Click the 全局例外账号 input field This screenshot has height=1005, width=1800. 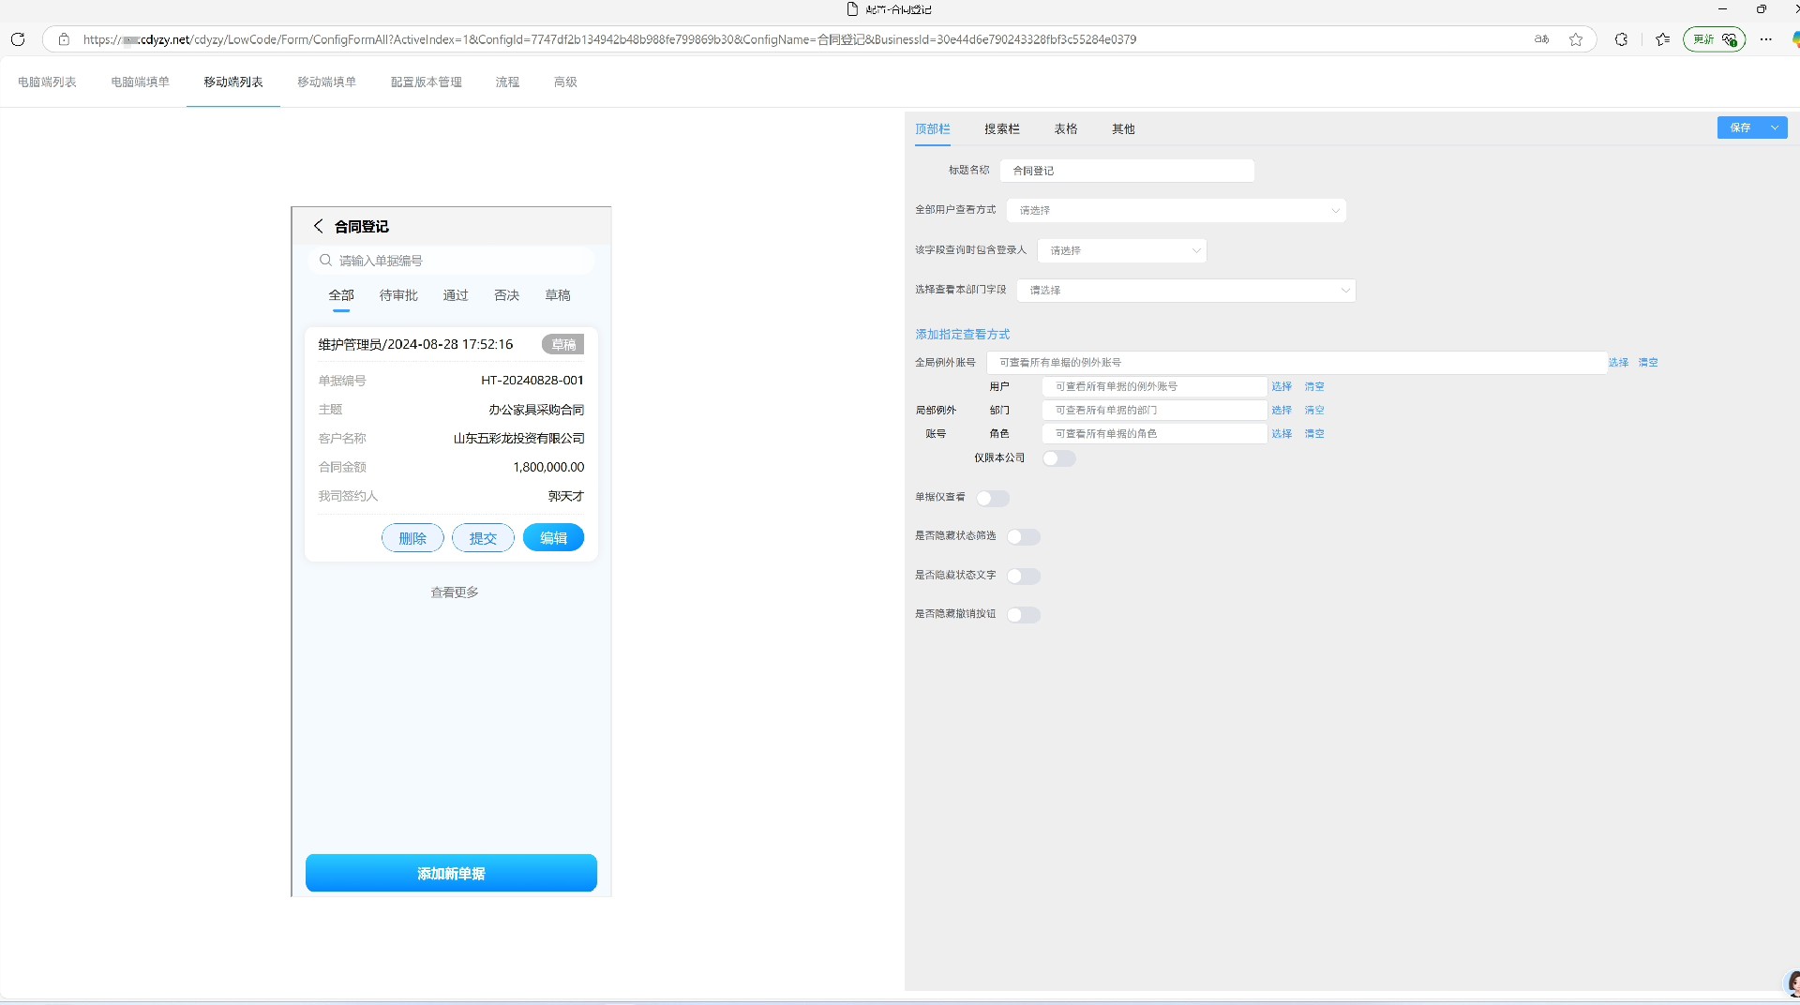(1297, 363)
